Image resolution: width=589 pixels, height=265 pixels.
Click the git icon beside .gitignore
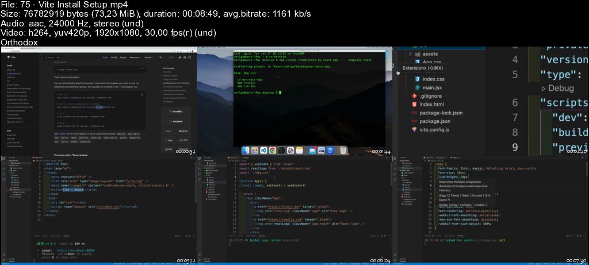click(414, 96)
